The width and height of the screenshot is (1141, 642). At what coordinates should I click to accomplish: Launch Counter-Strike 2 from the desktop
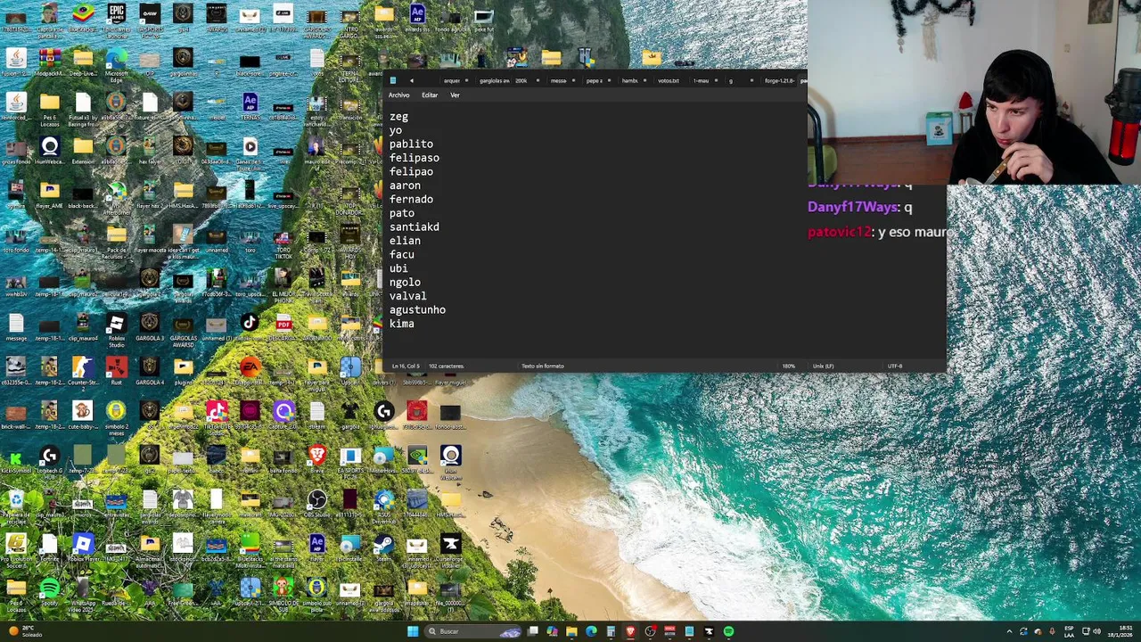tap(82, 371)
